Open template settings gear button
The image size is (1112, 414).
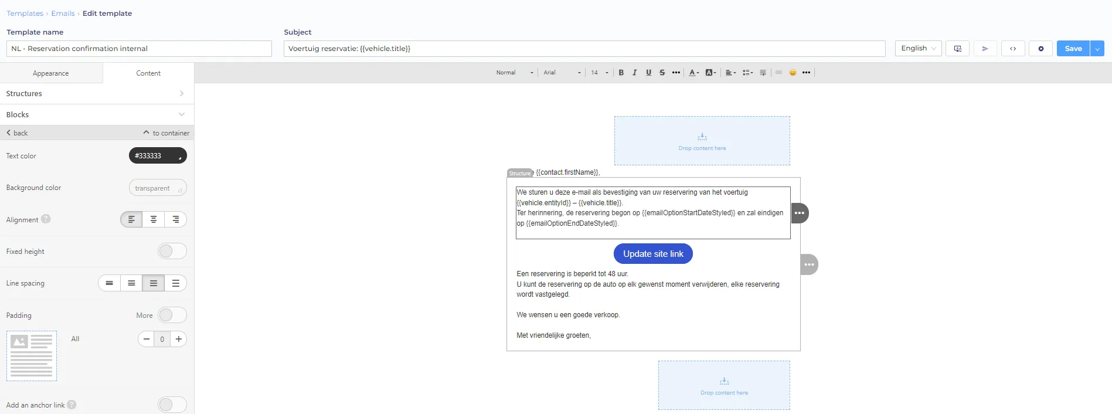coord(1041,49)
